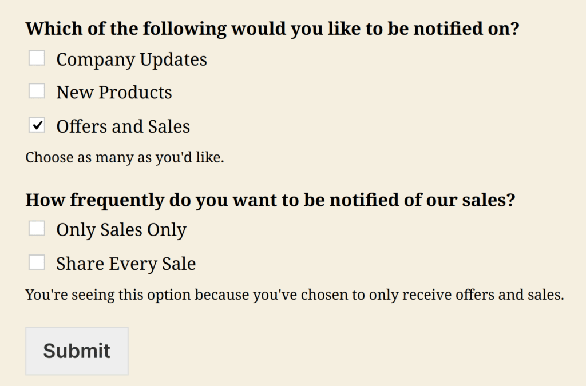Click the question mark ending the first heading
This screenshot has width=586, height=386.
coord(513,29)
